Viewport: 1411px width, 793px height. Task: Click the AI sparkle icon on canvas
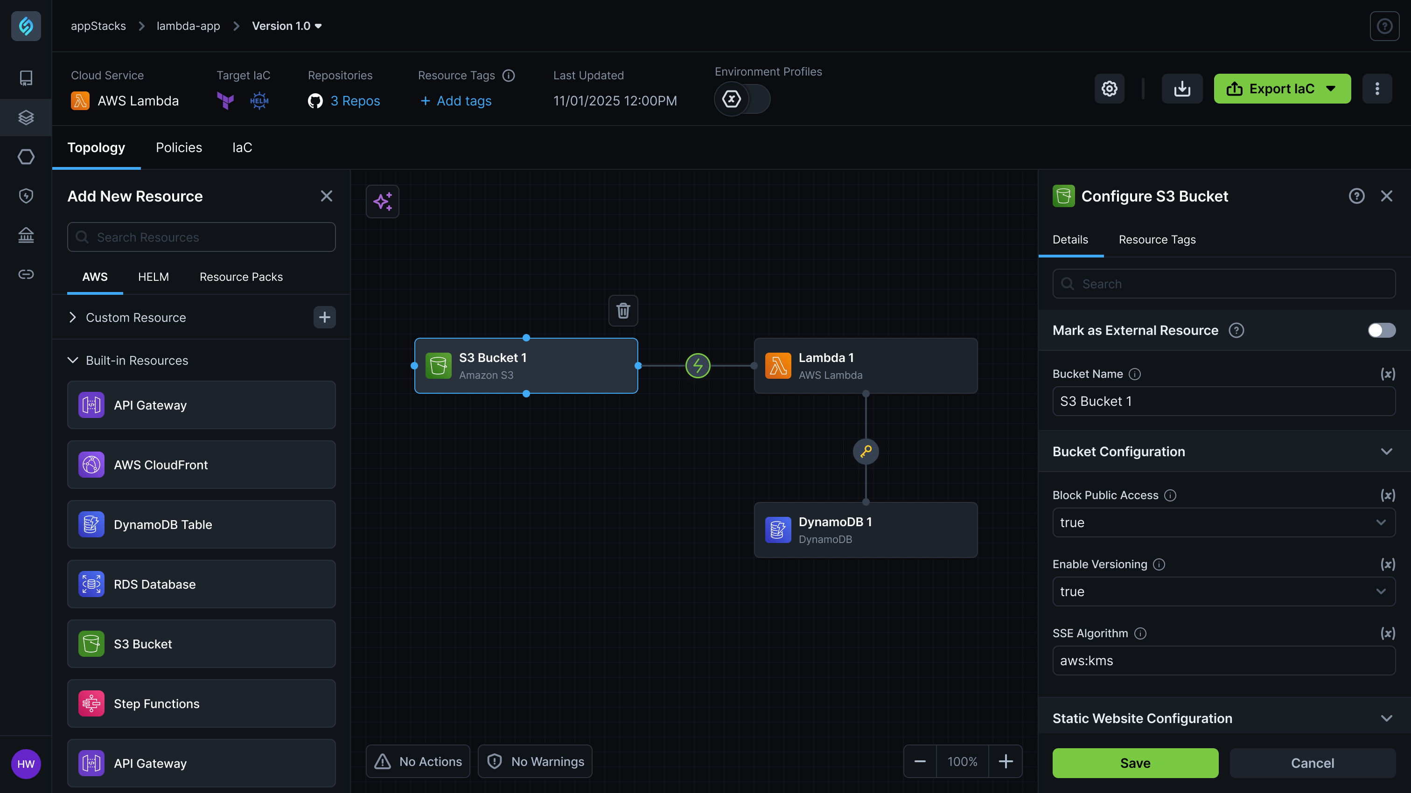[x=382, y=202]
